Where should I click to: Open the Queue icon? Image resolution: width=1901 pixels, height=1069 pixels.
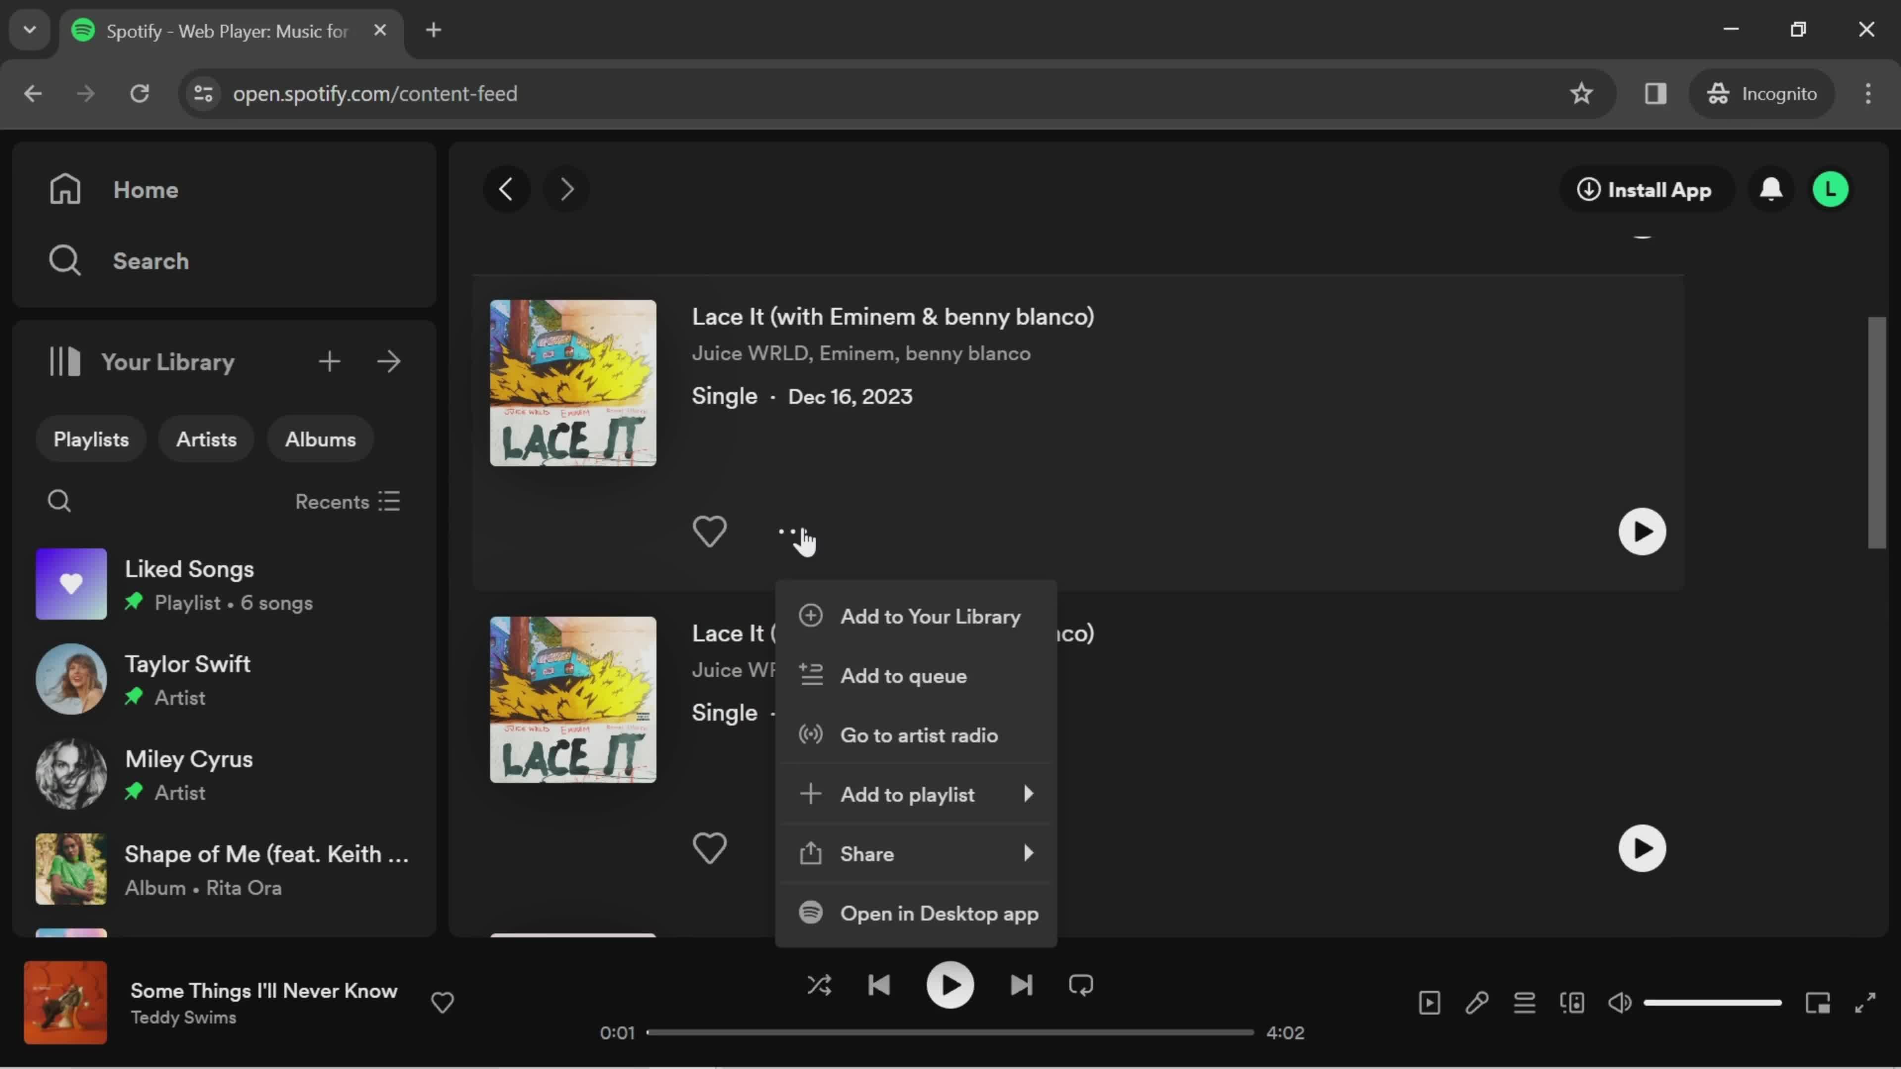tap(1525, 1003)
